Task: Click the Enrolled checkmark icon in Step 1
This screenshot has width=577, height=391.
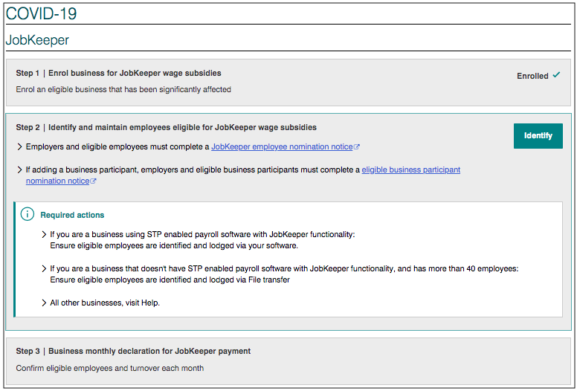Action: coord(556,74)
